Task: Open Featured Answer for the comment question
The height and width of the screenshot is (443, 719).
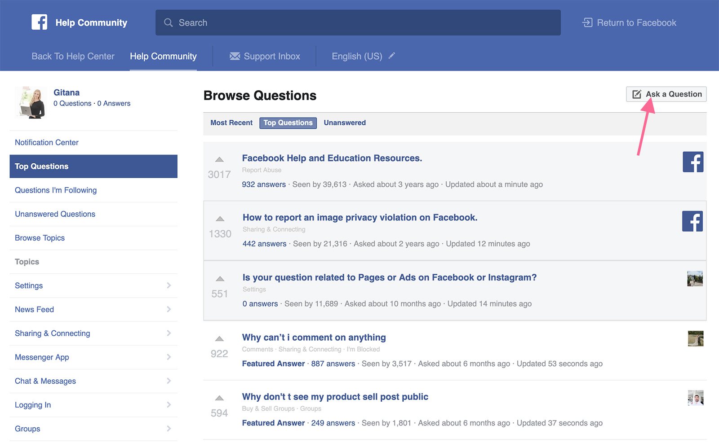Action: [273, 364]
